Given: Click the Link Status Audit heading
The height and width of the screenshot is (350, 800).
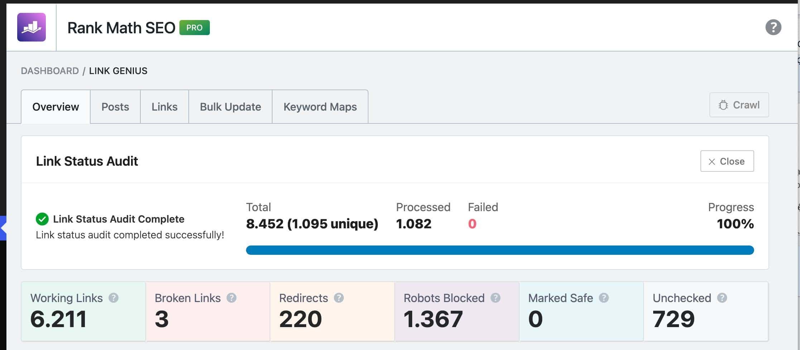Looking at the screenshot, I should [x=87, y=161].
